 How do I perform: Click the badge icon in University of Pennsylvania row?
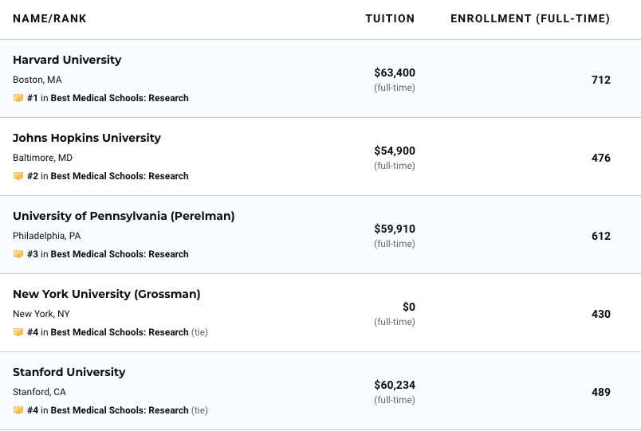click(18, 254)
